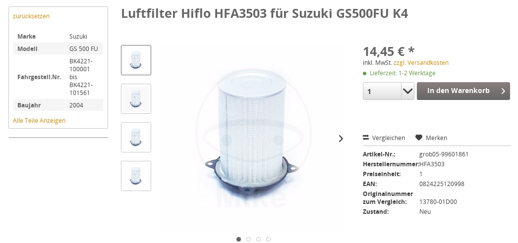Image resolution: width=518 pixels, height=243 pixels.
Task: Switch to the third image slider dot
Action: [x=258, y=240]
